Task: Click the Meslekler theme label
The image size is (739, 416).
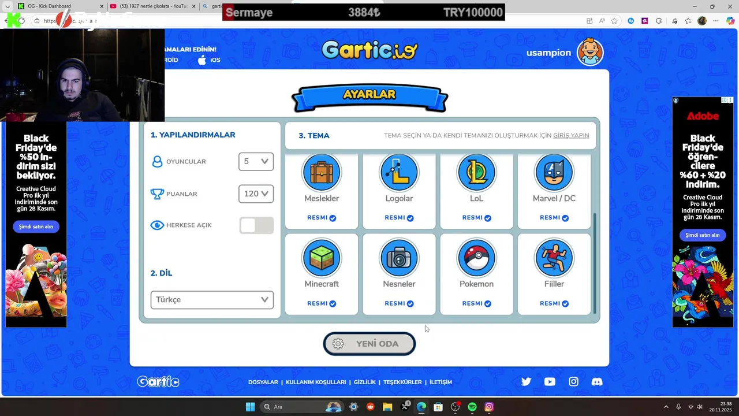Action: coord(322,198)
